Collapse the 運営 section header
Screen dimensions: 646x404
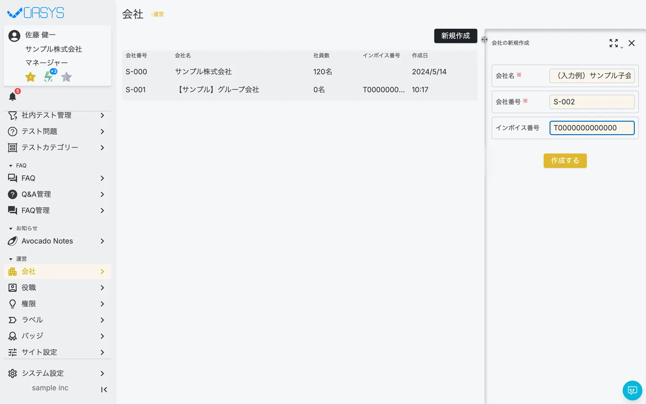click(18, 259)
